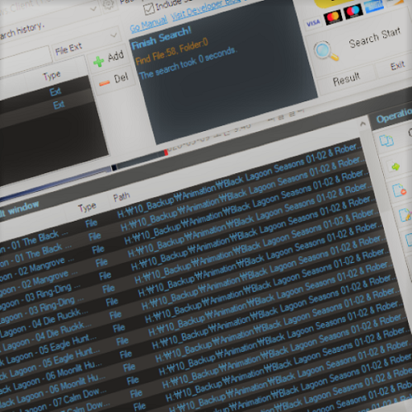Click the result window title text
The height and width of the screenshot is (412, 412).
19,209
